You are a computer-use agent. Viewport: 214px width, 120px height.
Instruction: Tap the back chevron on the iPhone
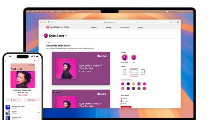(5, 61)
